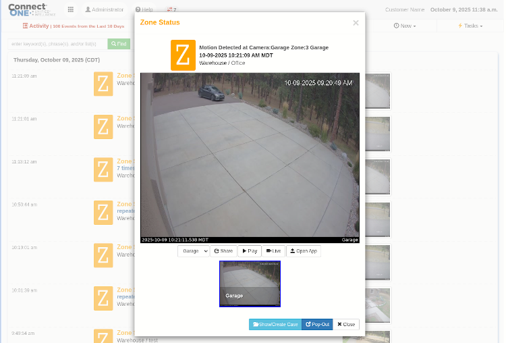Viewport: 506px width, 343px height.
Task: Play the recorded Garage video
Action: 250,251
